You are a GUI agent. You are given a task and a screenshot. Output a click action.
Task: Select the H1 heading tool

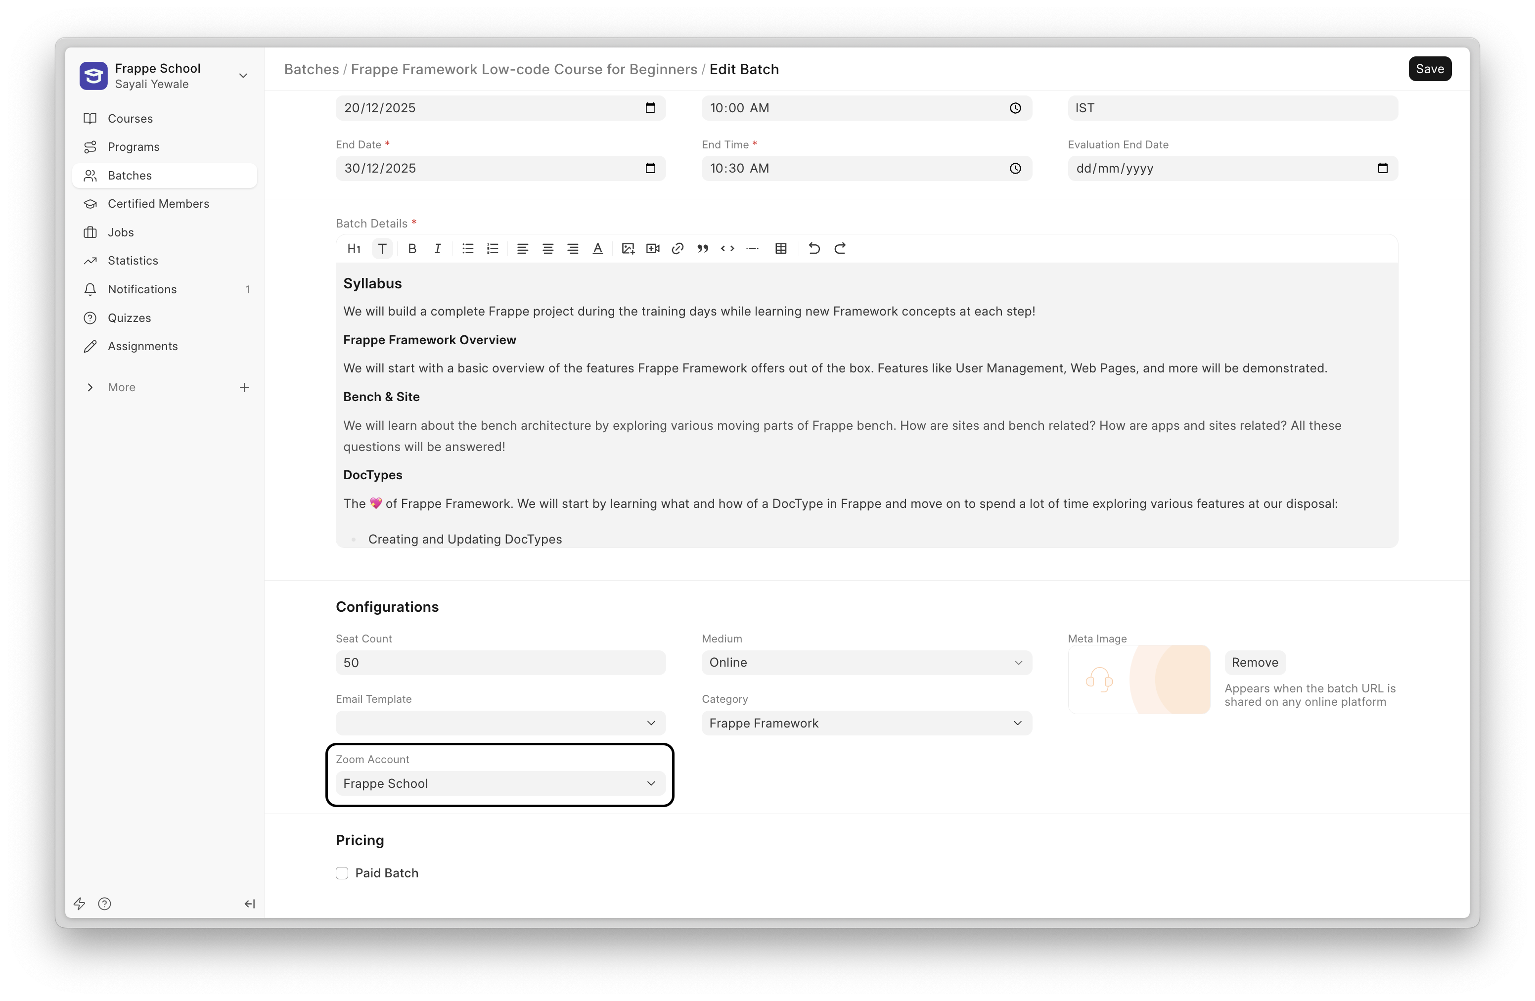[x=354, y=248]
